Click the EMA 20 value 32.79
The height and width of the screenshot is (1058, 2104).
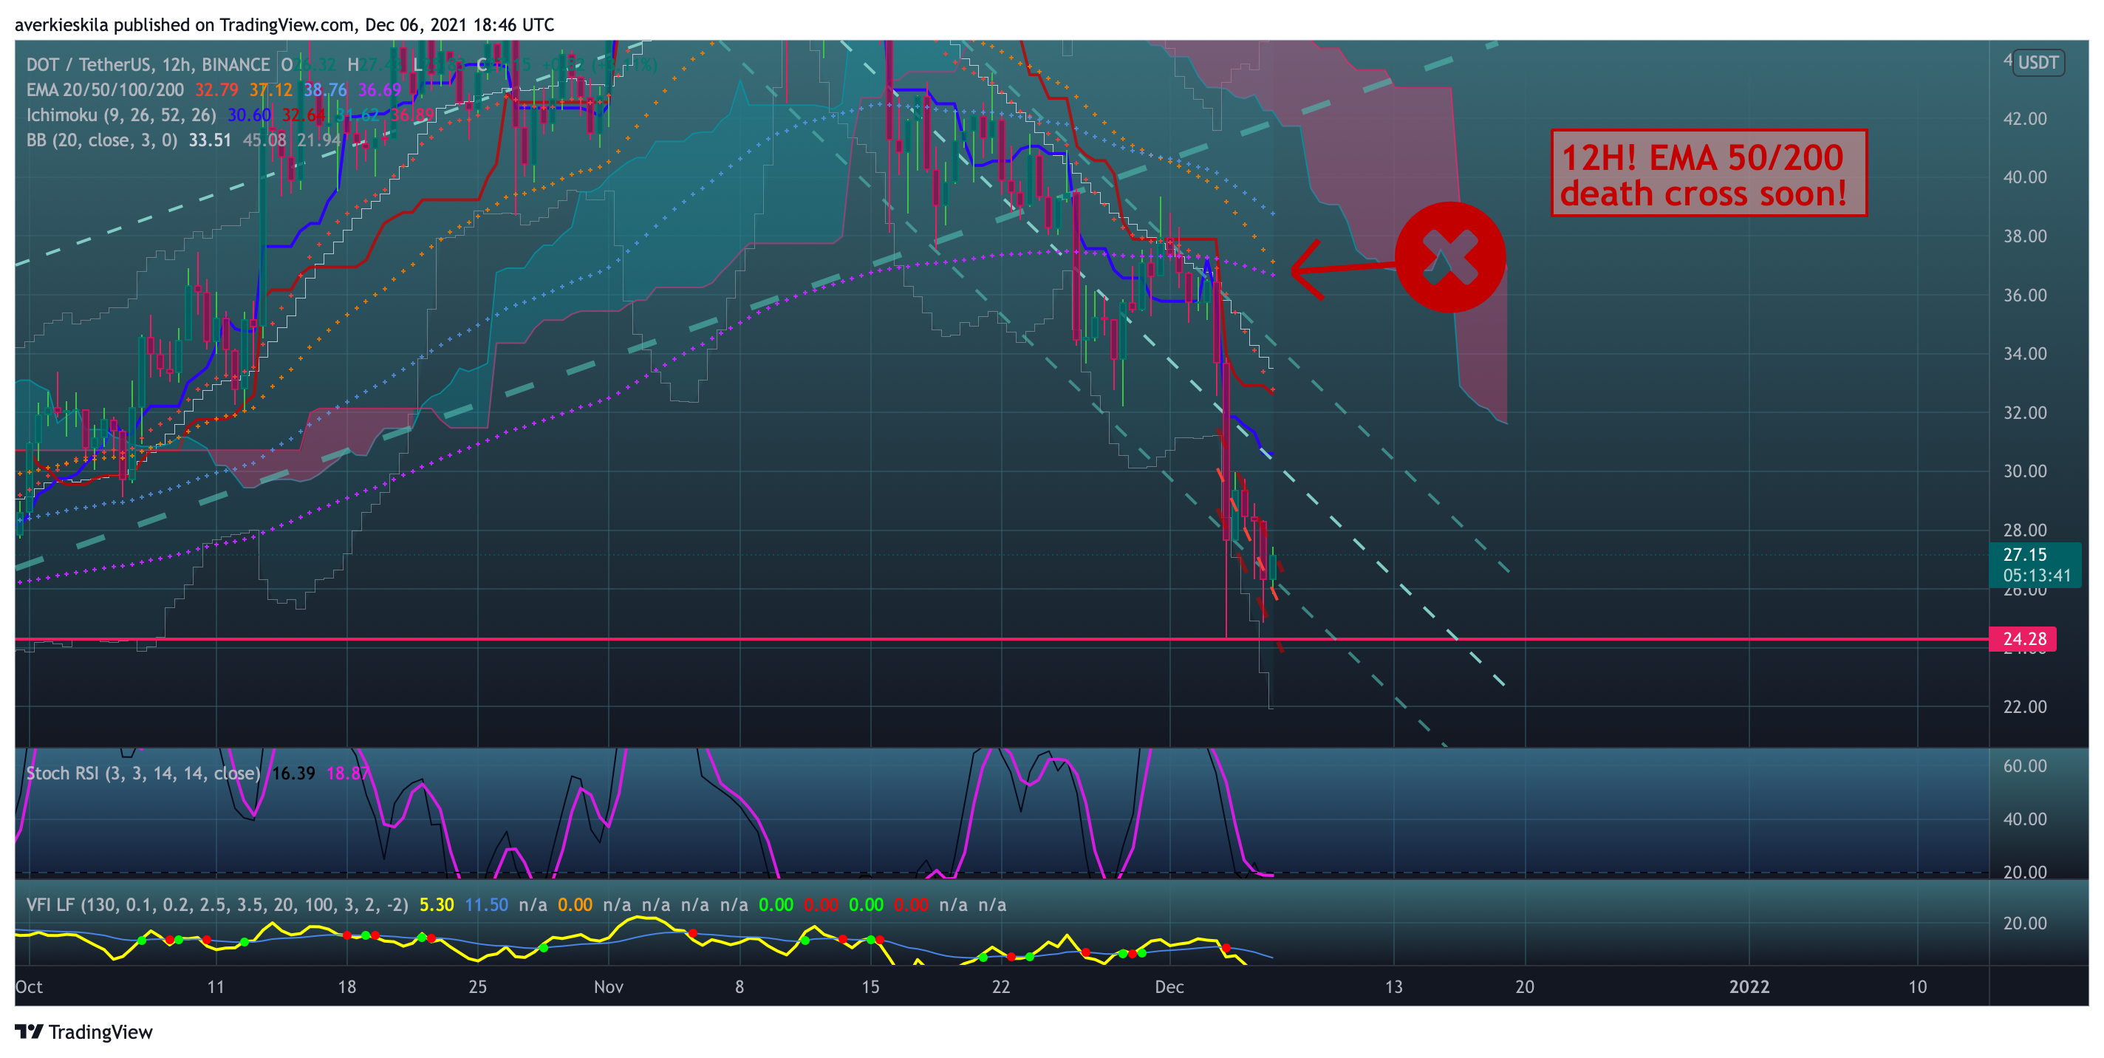pos(216,90)
